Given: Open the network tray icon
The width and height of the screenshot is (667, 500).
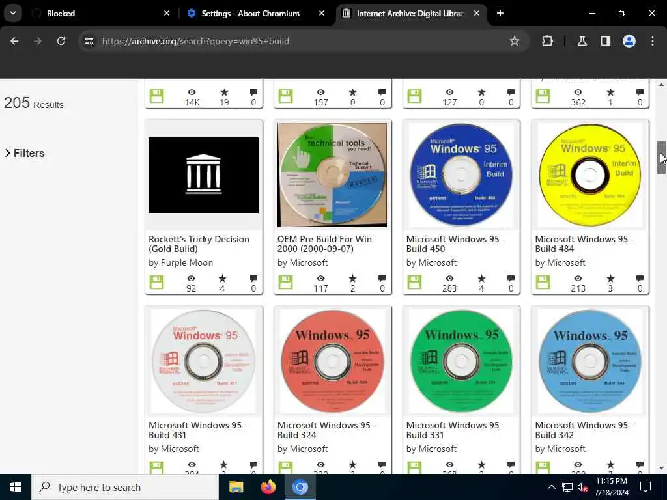Looking at the screenshot, I should (567, 487).
